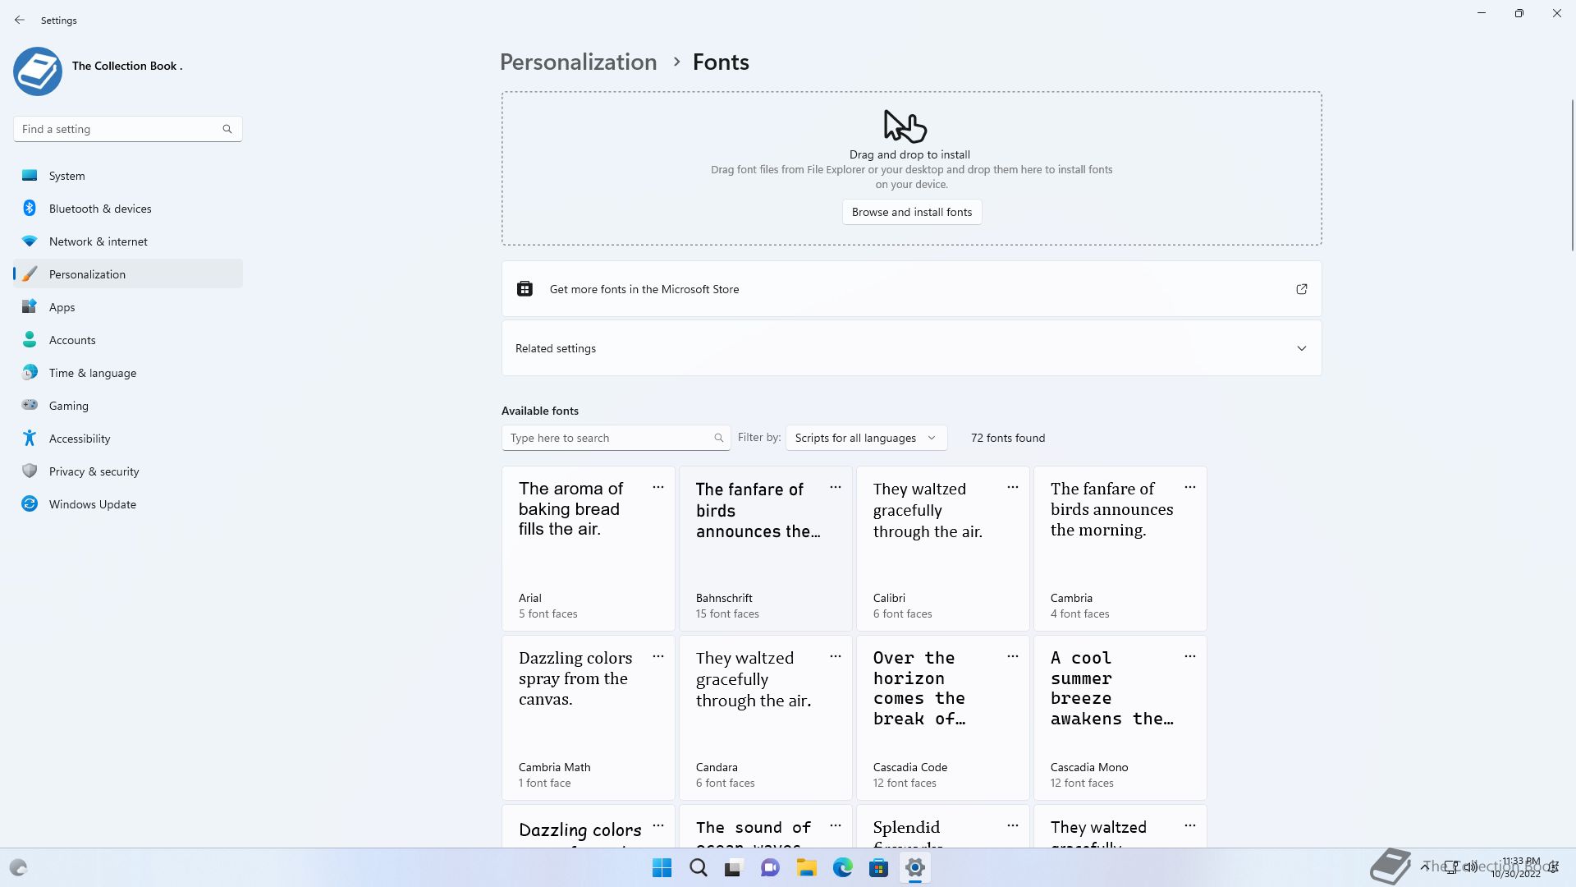
Task: Open Windows Start menu on taskbar
Action: (x=662, y=867)
